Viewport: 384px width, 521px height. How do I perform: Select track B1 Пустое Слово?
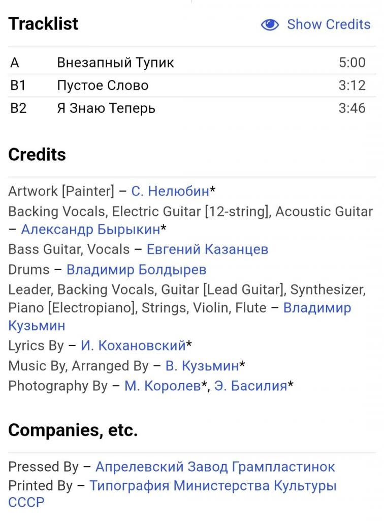(192, 85)
